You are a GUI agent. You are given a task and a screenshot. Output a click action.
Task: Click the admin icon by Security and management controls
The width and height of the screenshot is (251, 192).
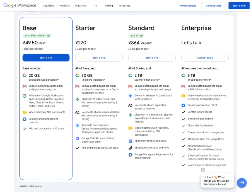click(25, 119)
